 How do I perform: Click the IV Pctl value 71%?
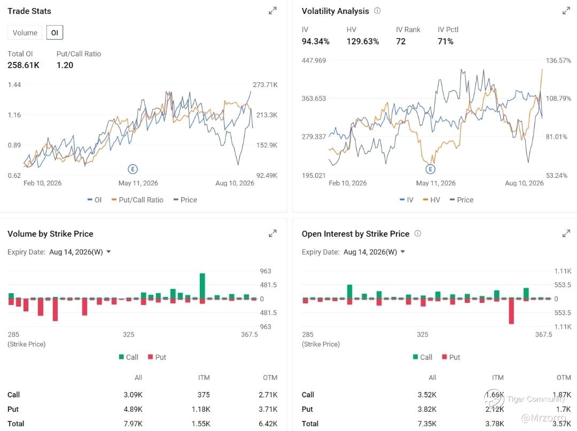pyautogui.click(x=445, y=41)
